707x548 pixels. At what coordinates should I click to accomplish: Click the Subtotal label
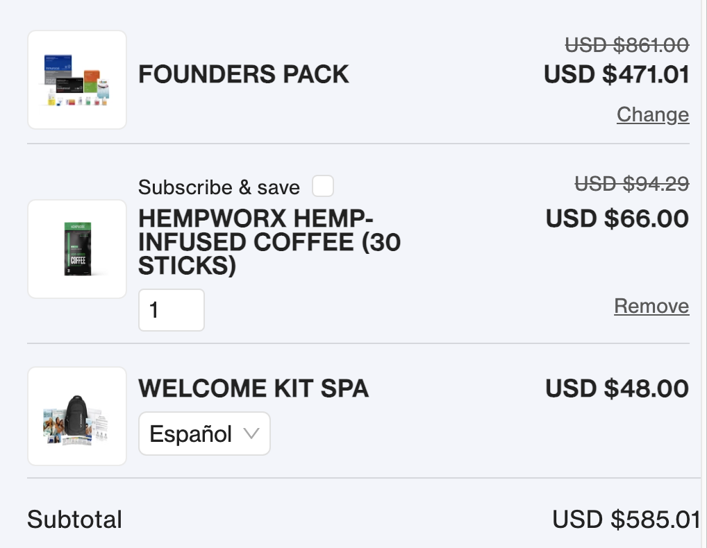[x=74, y=520]
